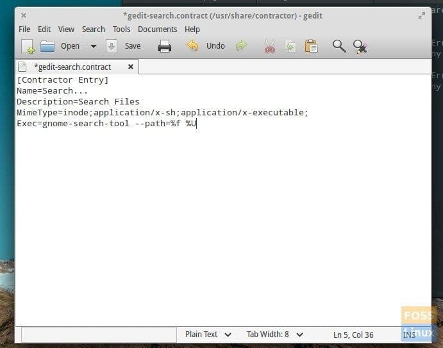Viewport: 443px width, 348px height.
Task: Click the [Contractor Entry] line
Action: tap(62, 80)
